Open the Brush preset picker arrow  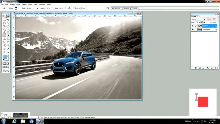click(19, 8)
